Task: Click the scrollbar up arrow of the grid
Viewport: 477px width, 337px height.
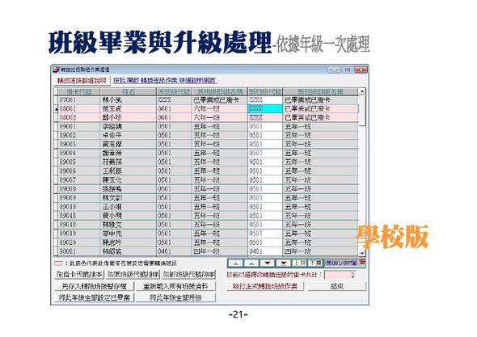Action: click(362, 91)
